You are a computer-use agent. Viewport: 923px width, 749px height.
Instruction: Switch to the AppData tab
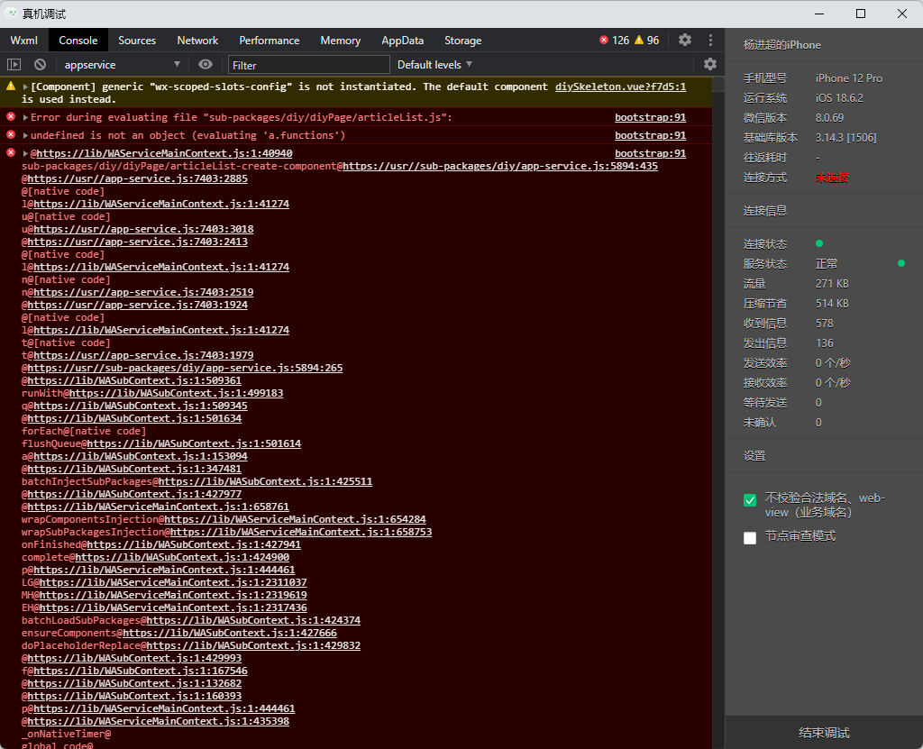[402, 41]
